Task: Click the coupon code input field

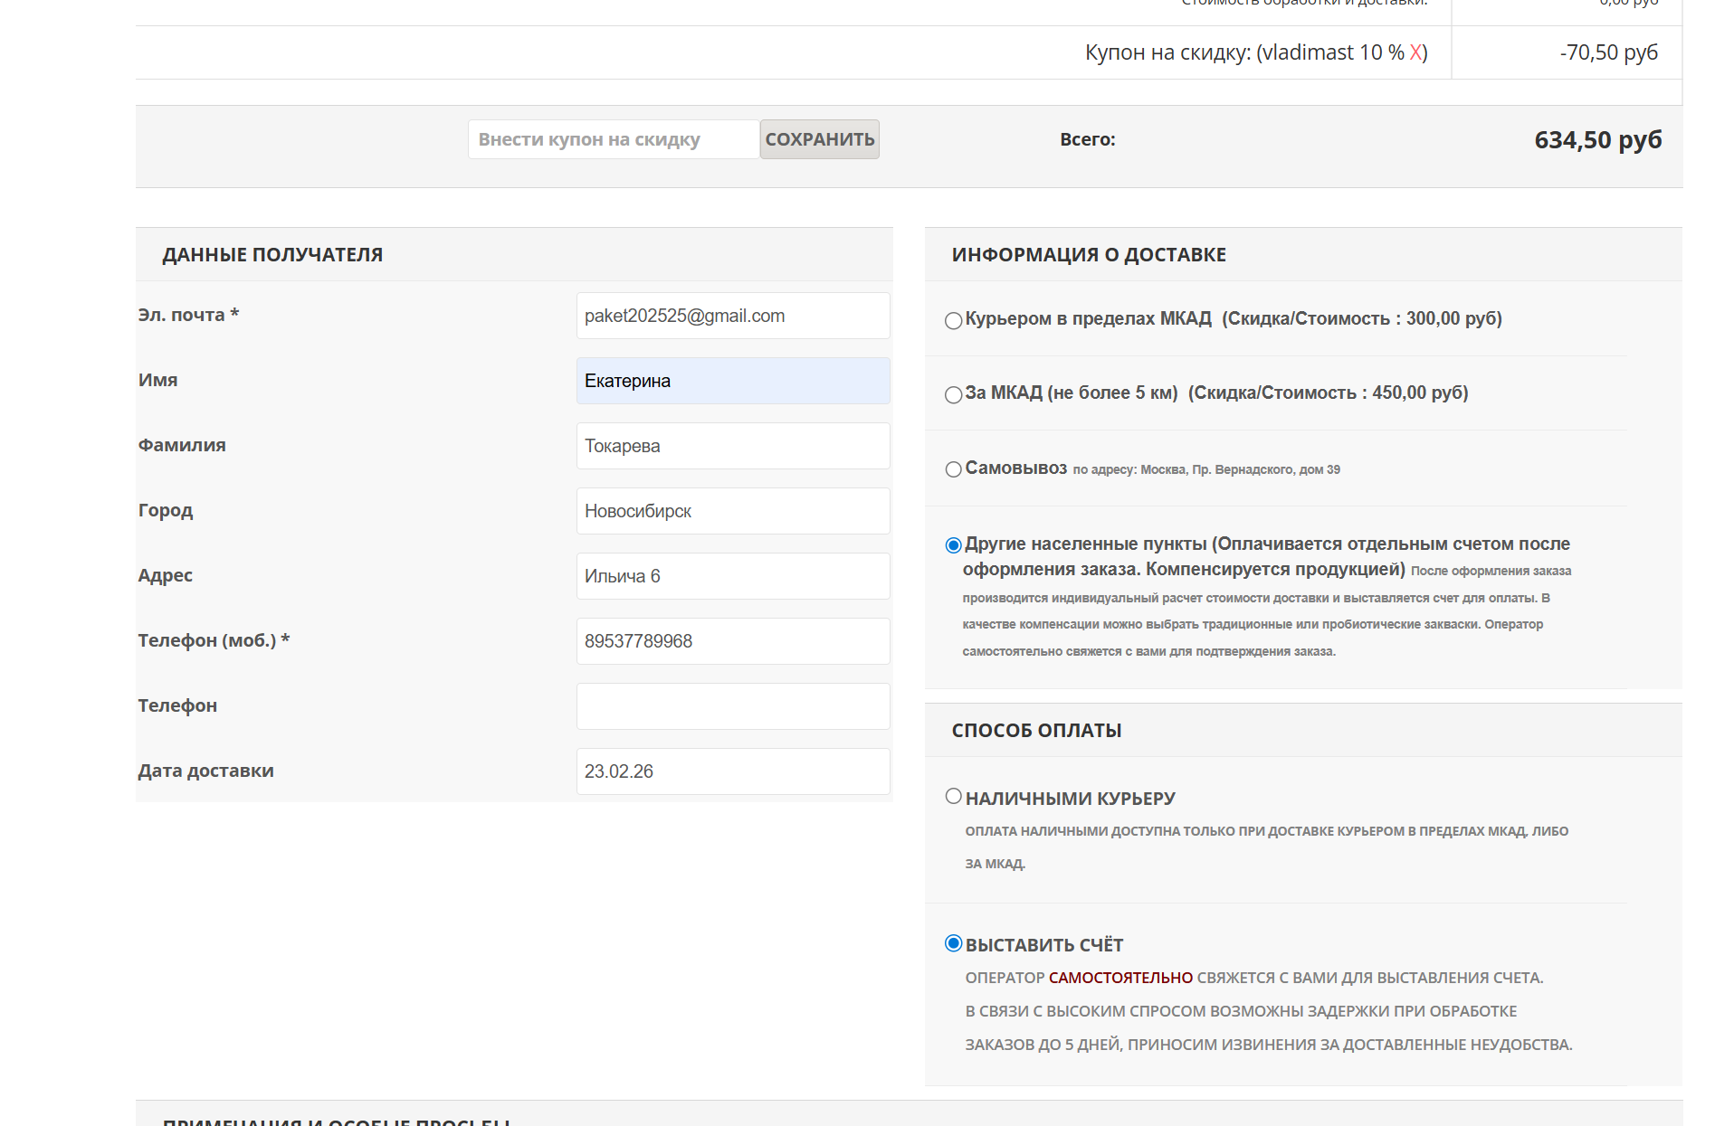Action: [613, 139]
